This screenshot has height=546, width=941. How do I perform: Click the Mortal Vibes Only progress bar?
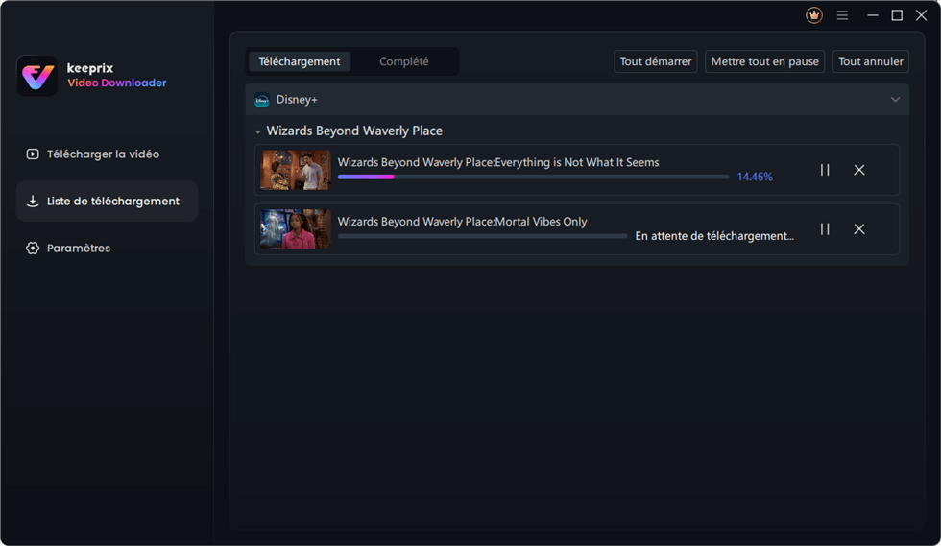click(482, 236)
